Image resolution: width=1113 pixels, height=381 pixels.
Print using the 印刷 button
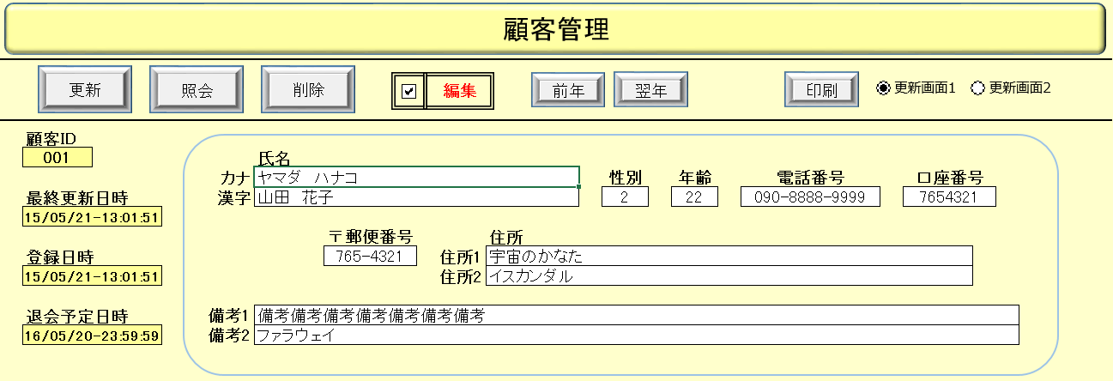tap(821, 90)
